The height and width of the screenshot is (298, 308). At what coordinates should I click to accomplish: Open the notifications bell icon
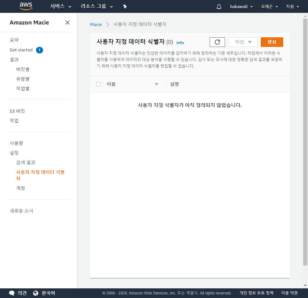coord(219,6)
